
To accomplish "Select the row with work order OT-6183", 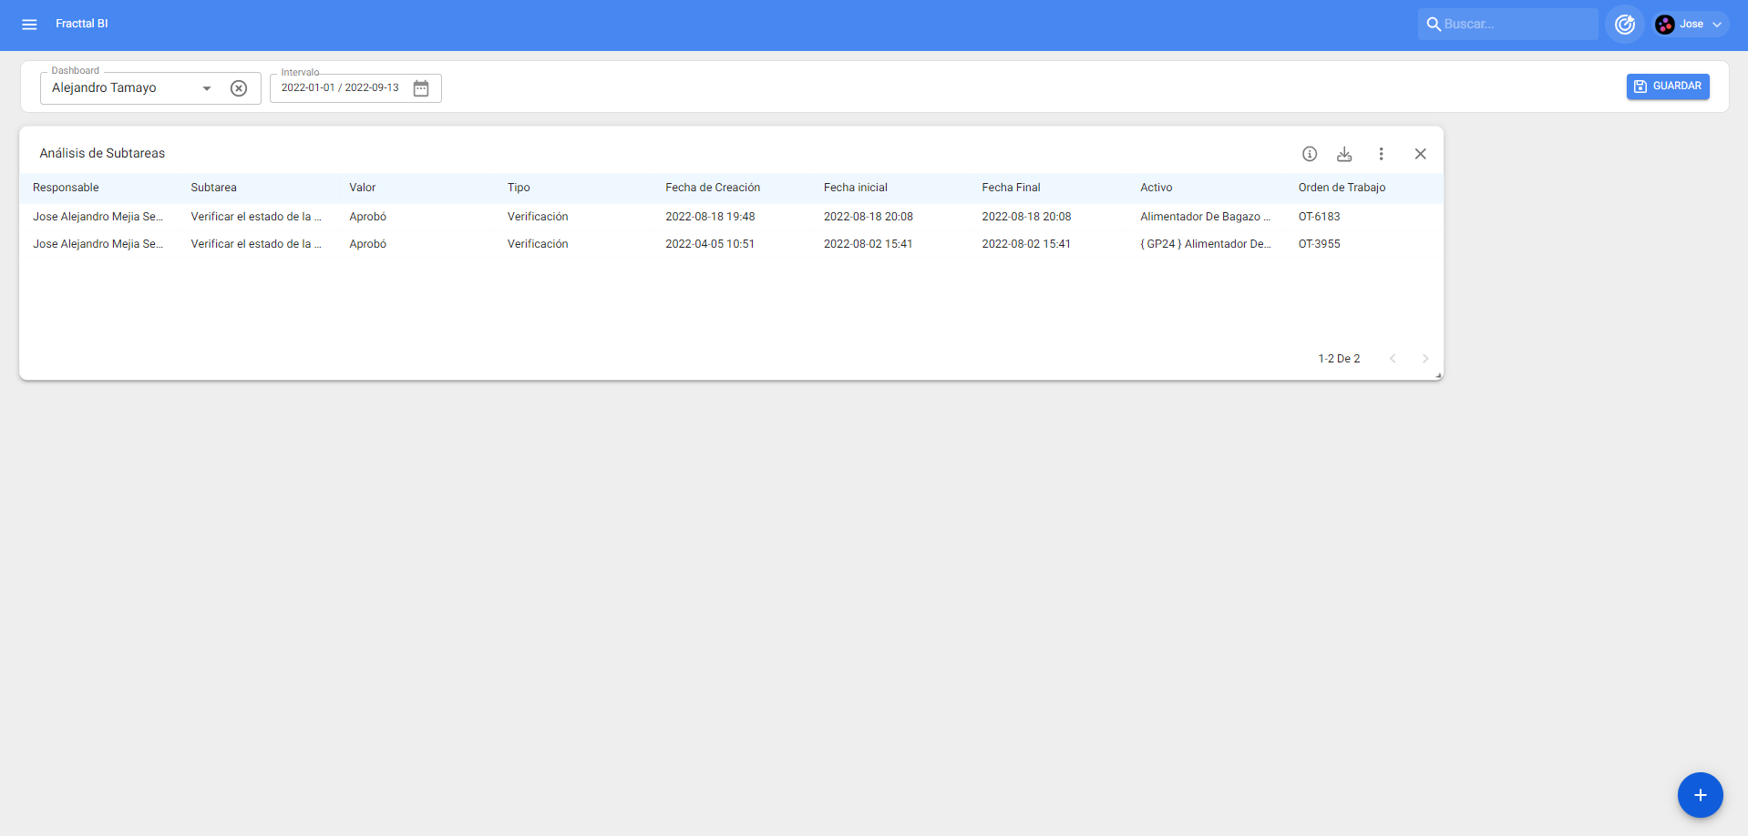I will click(x=1319, y=217).
